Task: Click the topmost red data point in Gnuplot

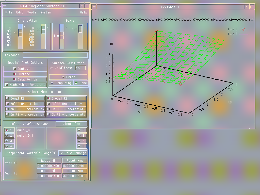Action: tap(157, 31)
